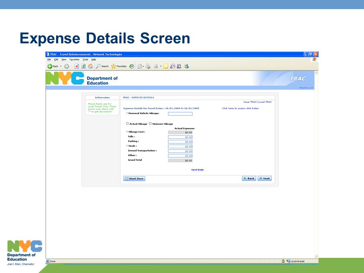This screenshot has width=364, height=273.
Task: Open the Search magnifier toolbar button
Action: coord(102,66)
